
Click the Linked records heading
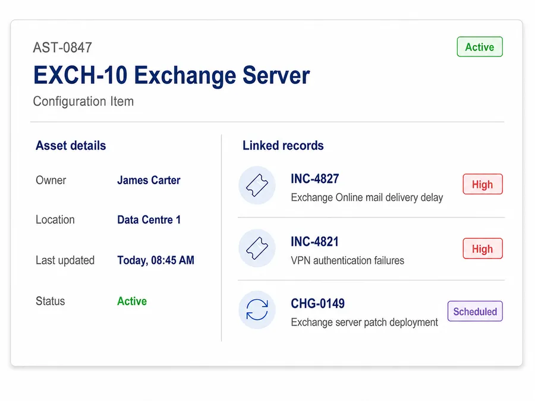[x=283, y=146]
